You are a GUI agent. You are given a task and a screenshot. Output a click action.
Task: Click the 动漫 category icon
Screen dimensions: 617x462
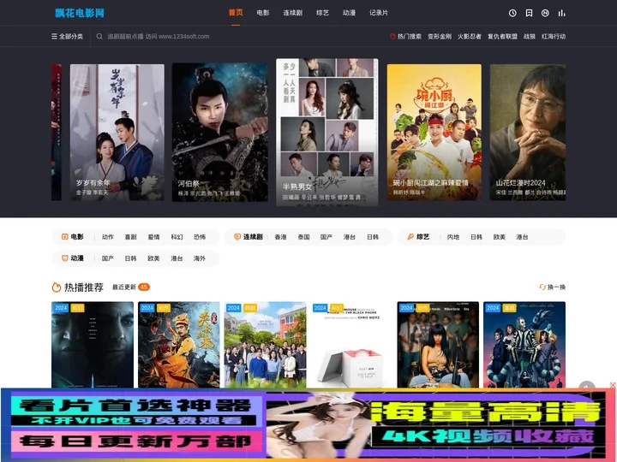click(65, 258)
